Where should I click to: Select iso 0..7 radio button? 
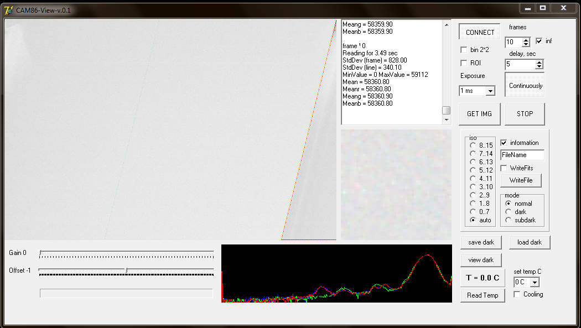coord(473,212)
